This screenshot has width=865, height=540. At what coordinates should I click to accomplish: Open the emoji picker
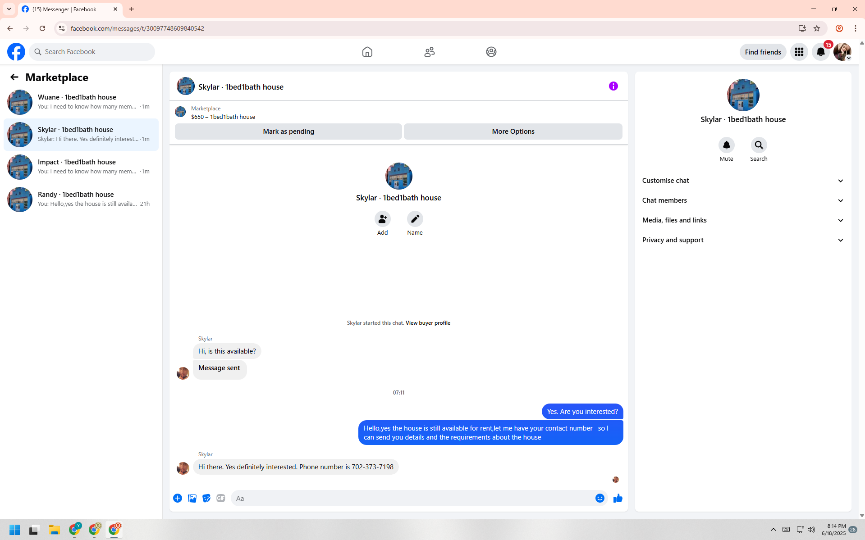tap(600, 498)
